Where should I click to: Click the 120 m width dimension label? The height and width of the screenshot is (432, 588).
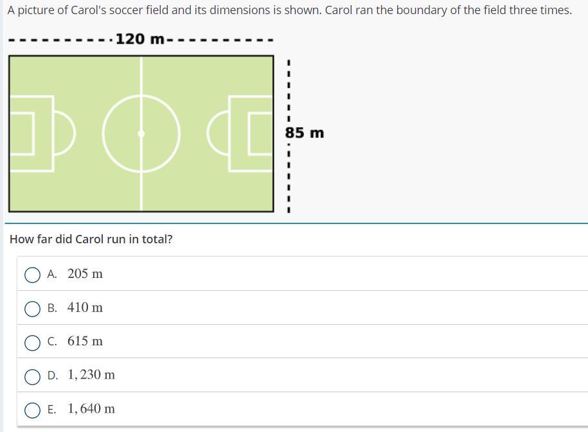click(x=140, y=39)
